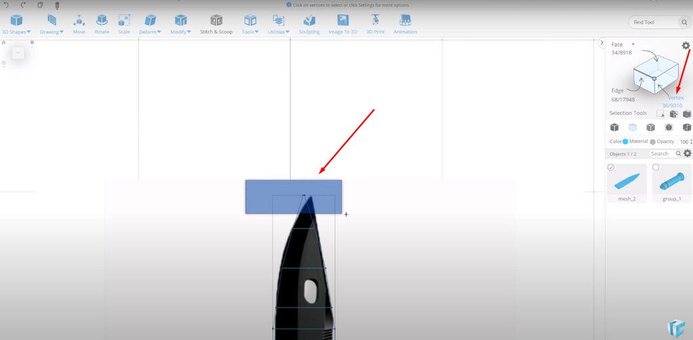Open the Face mode dropdown arrow
The width and height of the screenshot is (693, 340).
click(x=633, y=44)
